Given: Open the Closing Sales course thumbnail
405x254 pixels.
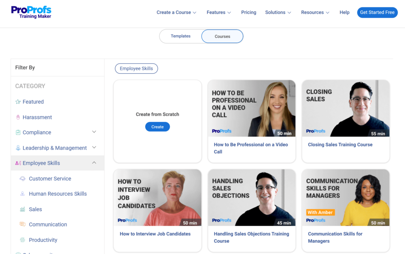Looking at the screenshot, I should [x=346, y=108].
